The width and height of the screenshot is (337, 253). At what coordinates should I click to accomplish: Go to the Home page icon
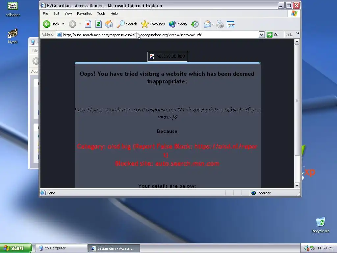pyautogui.click(x=109, y=24)
